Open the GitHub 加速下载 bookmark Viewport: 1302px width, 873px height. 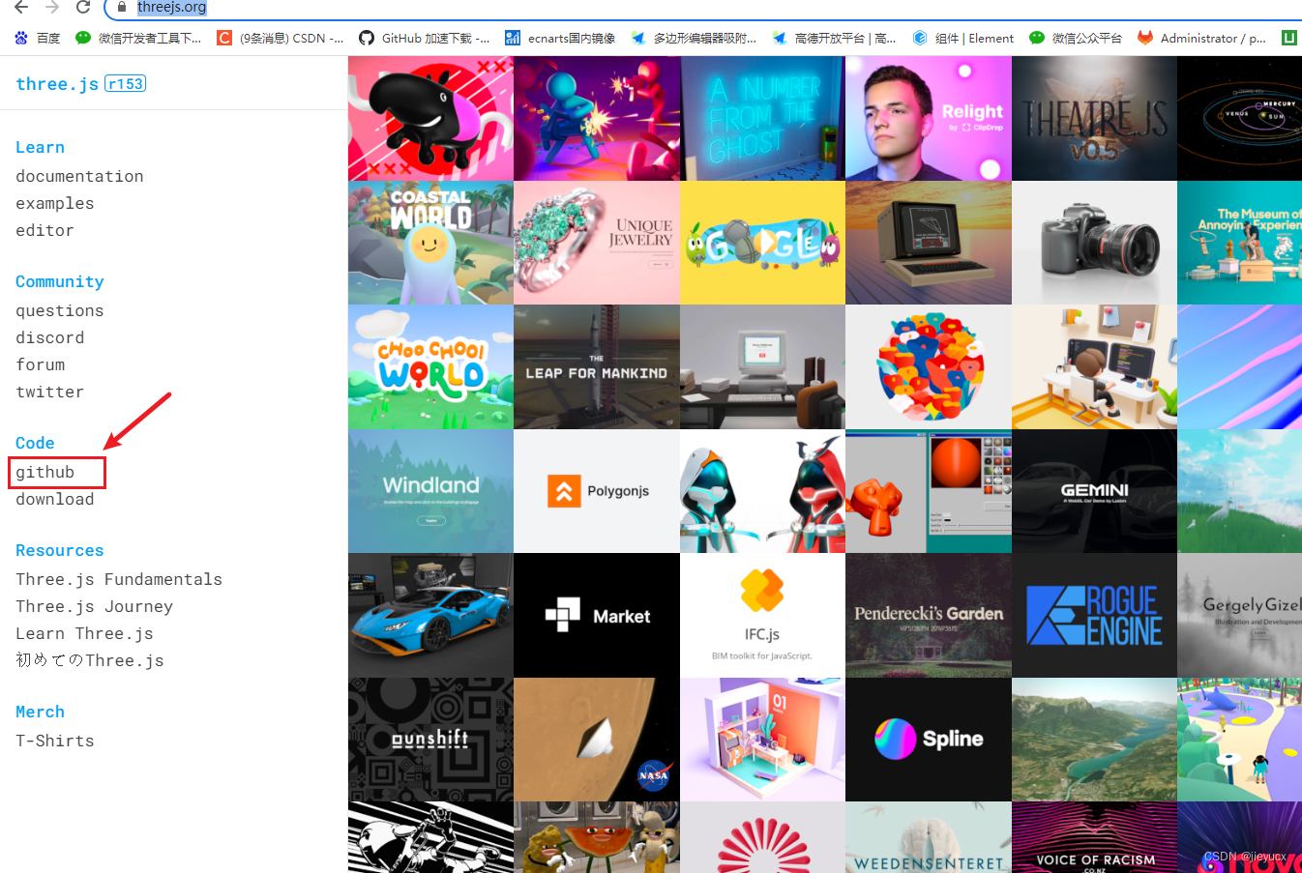tap(424, 38)
